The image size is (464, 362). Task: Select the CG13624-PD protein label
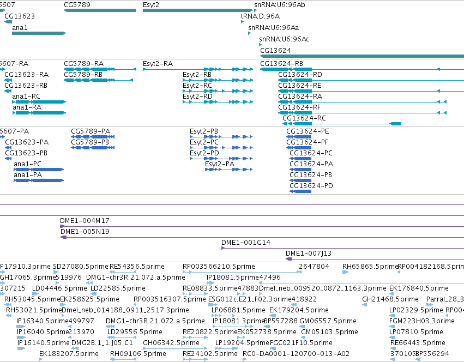pos(311,186)
